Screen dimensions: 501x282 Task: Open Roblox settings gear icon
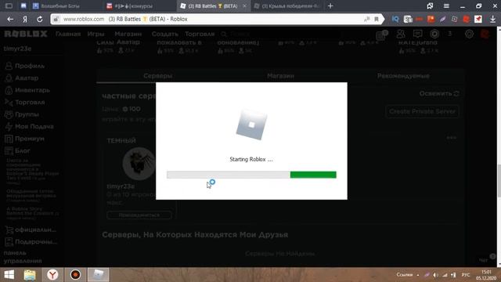click(x=469, y=34)
